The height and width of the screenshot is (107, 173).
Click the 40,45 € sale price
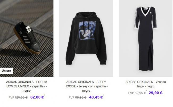(96, 97)
